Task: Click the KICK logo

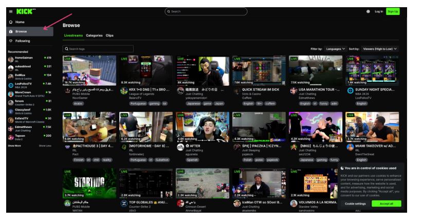Action: tap(26, 11)
